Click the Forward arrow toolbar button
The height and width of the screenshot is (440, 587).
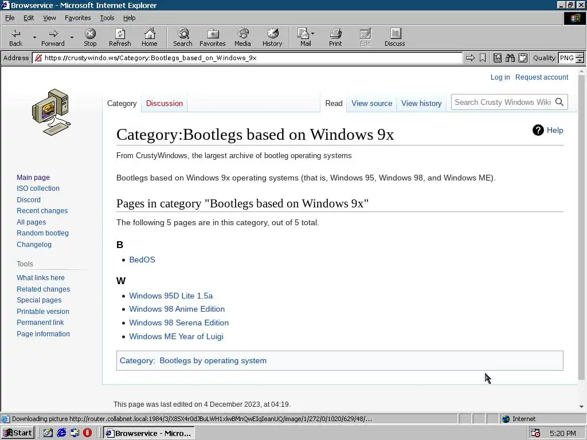coord(53,37)
